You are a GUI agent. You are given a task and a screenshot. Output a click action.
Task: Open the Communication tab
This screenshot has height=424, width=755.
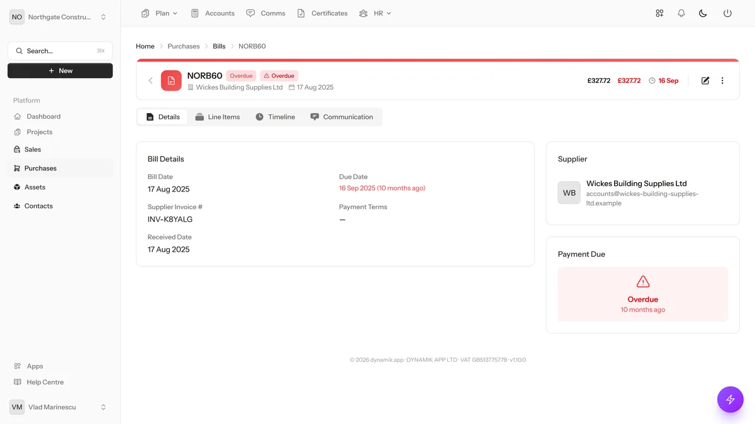(342, 117)
